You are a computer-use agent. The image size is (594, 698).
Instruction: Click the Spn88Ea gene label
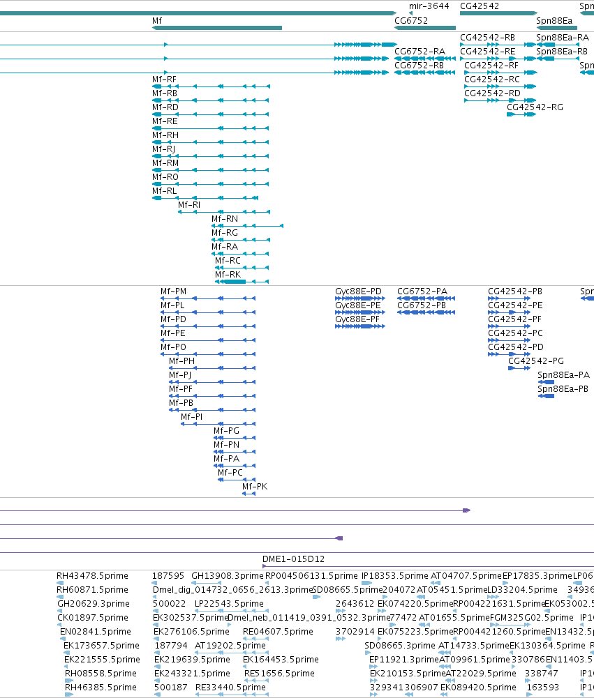tap(554, 21)
